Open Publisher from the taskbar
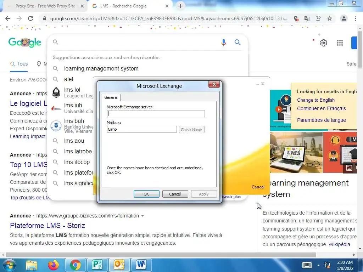Image resolution: width=363 pixels, height=272 pixels. (x=97, y=265)
